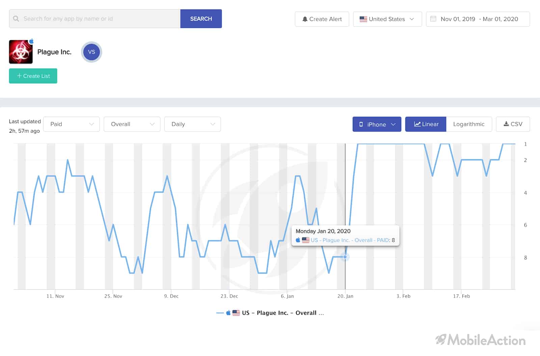Click the SEARCH button
The width and height of the screenshot is (540, 356).
[x=201, y=19]
